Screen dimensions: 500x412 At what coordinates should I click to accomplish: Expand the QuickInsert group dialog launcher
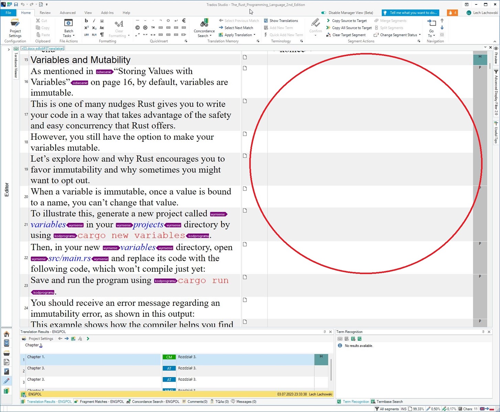(186, 41)
